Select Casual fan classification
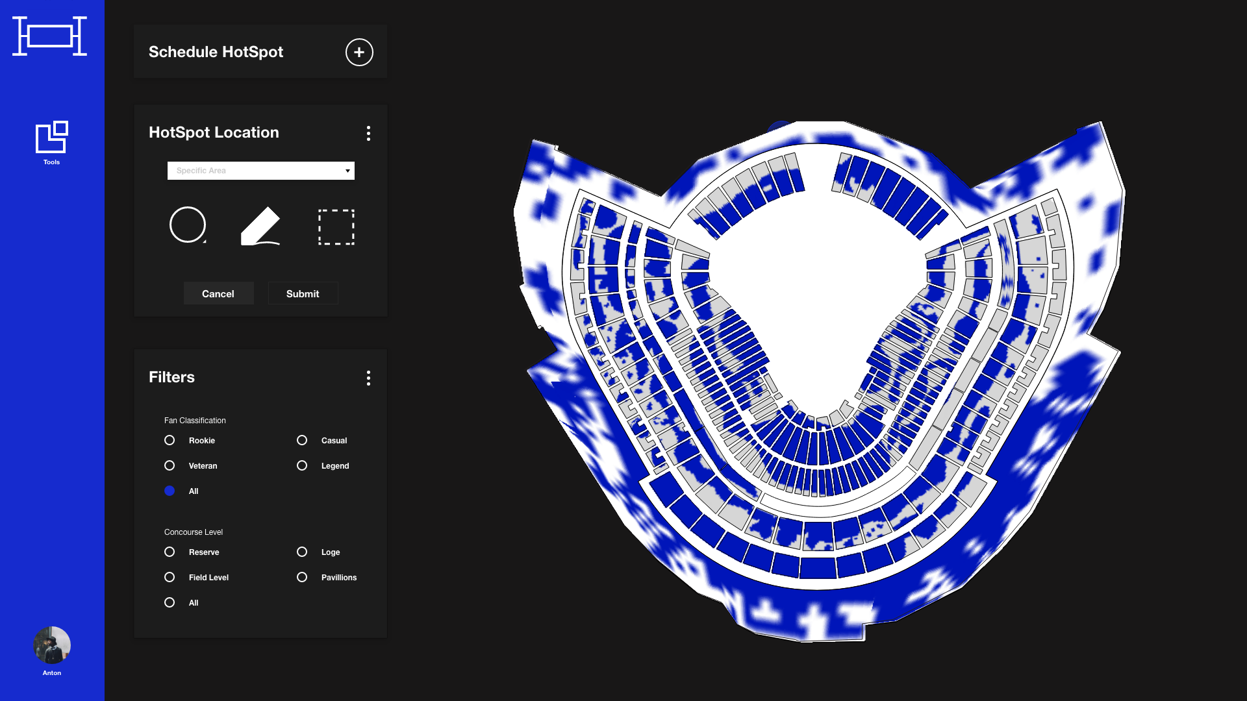The height and width of the screenshot is (701, 1247). point(302,440)
